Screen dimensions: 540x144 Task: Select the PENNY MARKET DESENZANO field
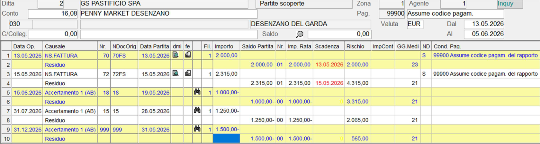coord(168,14)
